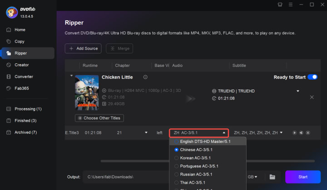Open advanced settings icon for E.Title3
The height and width of the screenshot is (190, 327).
coord(301,133)
